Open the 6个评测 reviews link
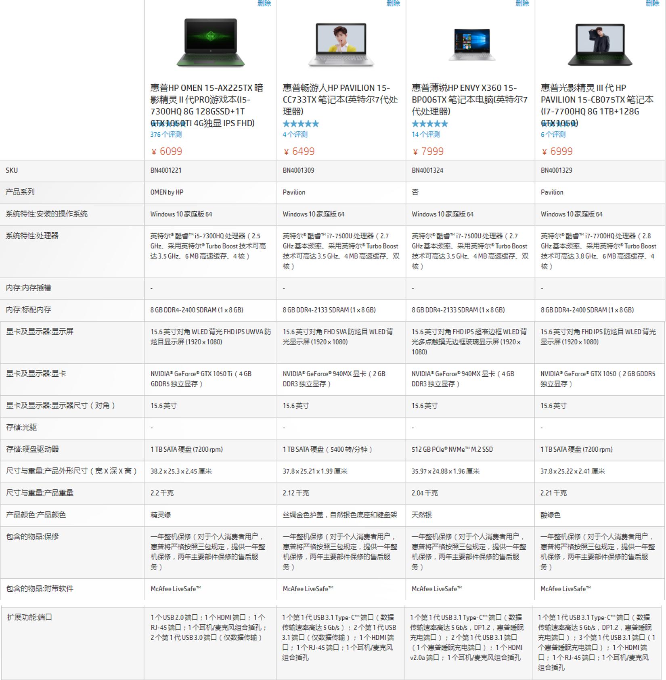666x680 pixels. 553,134
